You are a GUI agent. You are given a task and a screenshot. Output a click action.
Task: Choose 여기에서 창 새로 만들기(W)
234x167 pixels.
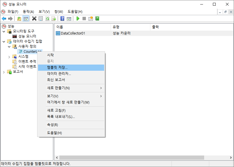click(x=71, y=102)
